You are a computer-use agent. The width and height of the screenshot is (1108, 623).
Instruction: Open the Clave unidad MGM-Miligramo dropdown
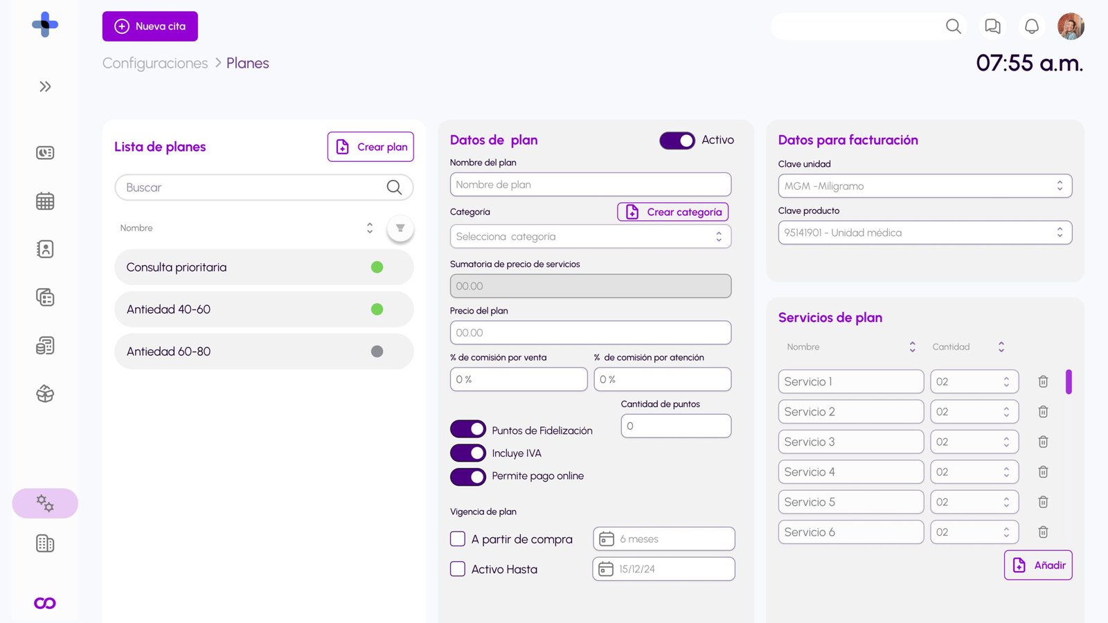[x=924, y=186]
